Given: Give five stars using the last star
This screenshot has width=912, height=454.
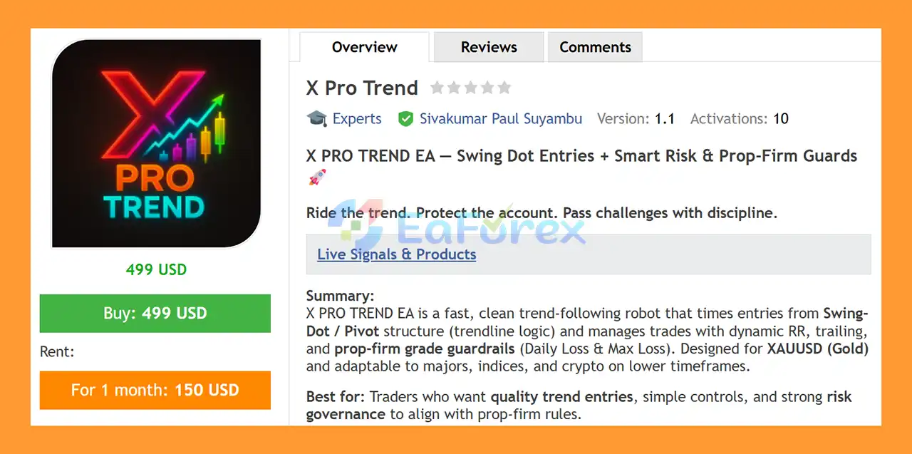Looking at the screenshot, I should pos(504,88).
